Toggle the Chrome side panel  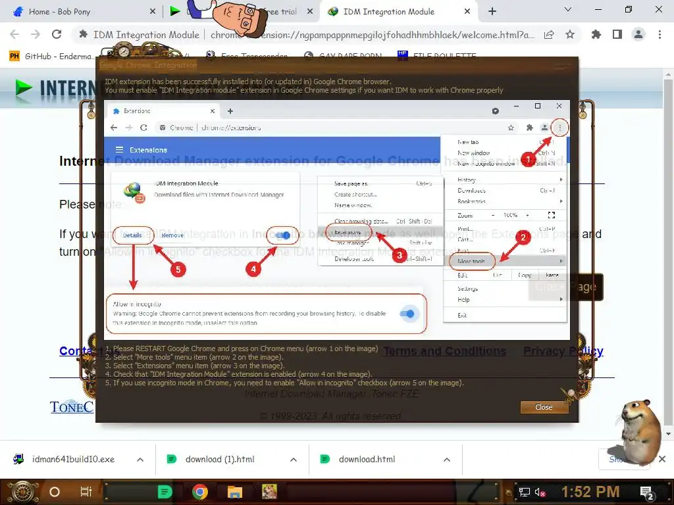pos(617,34)
